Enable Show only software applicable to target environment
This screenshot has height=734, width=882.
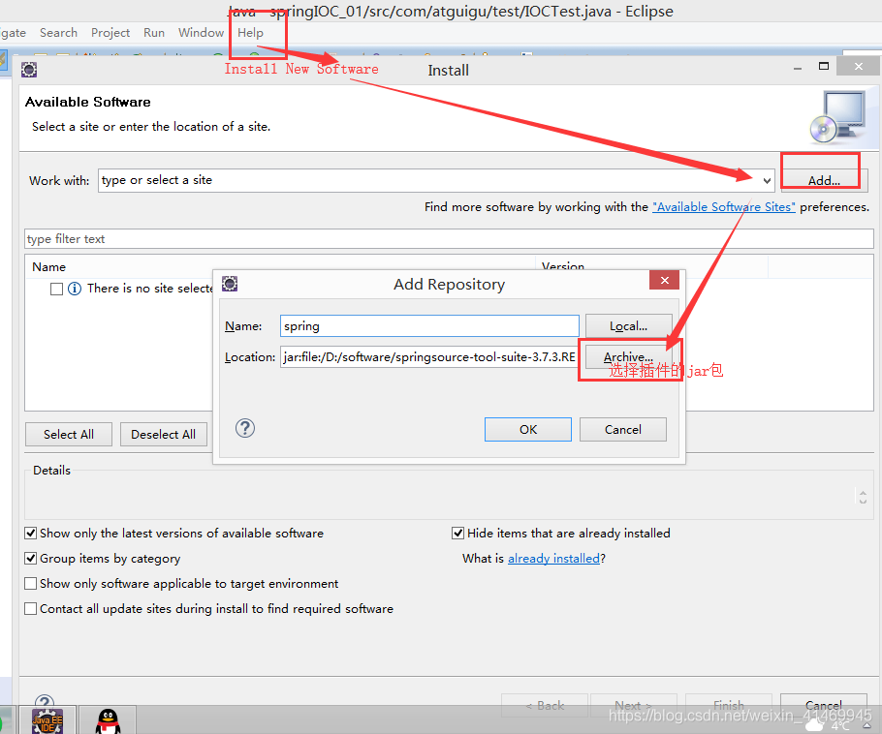click(31, 583)
